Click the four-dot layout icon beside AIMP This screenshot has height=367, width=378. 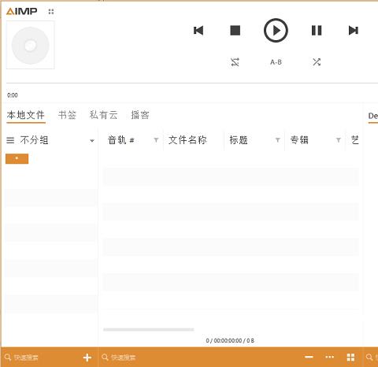point(51,12)
